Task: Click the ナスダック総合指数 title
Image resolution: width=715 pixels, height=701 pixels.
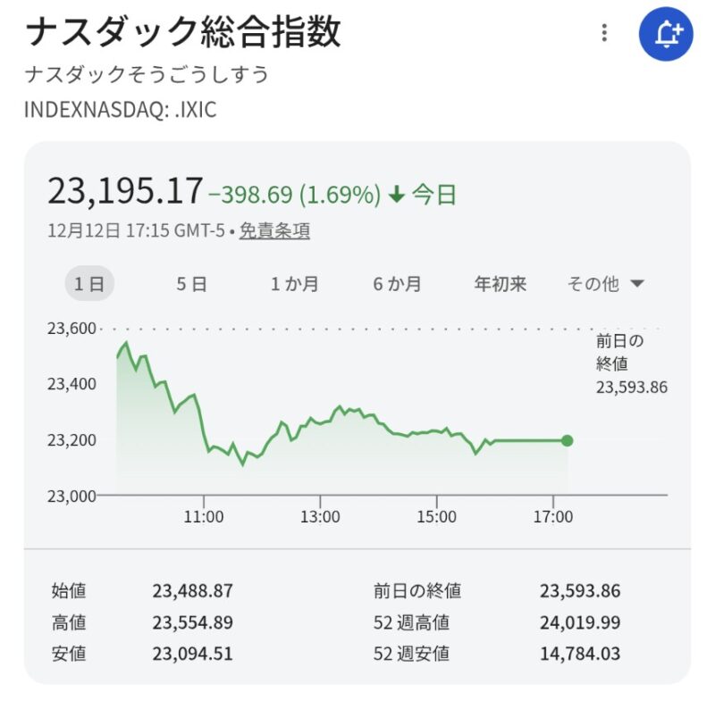Action: pyautogui.click(x=182, y=34)
